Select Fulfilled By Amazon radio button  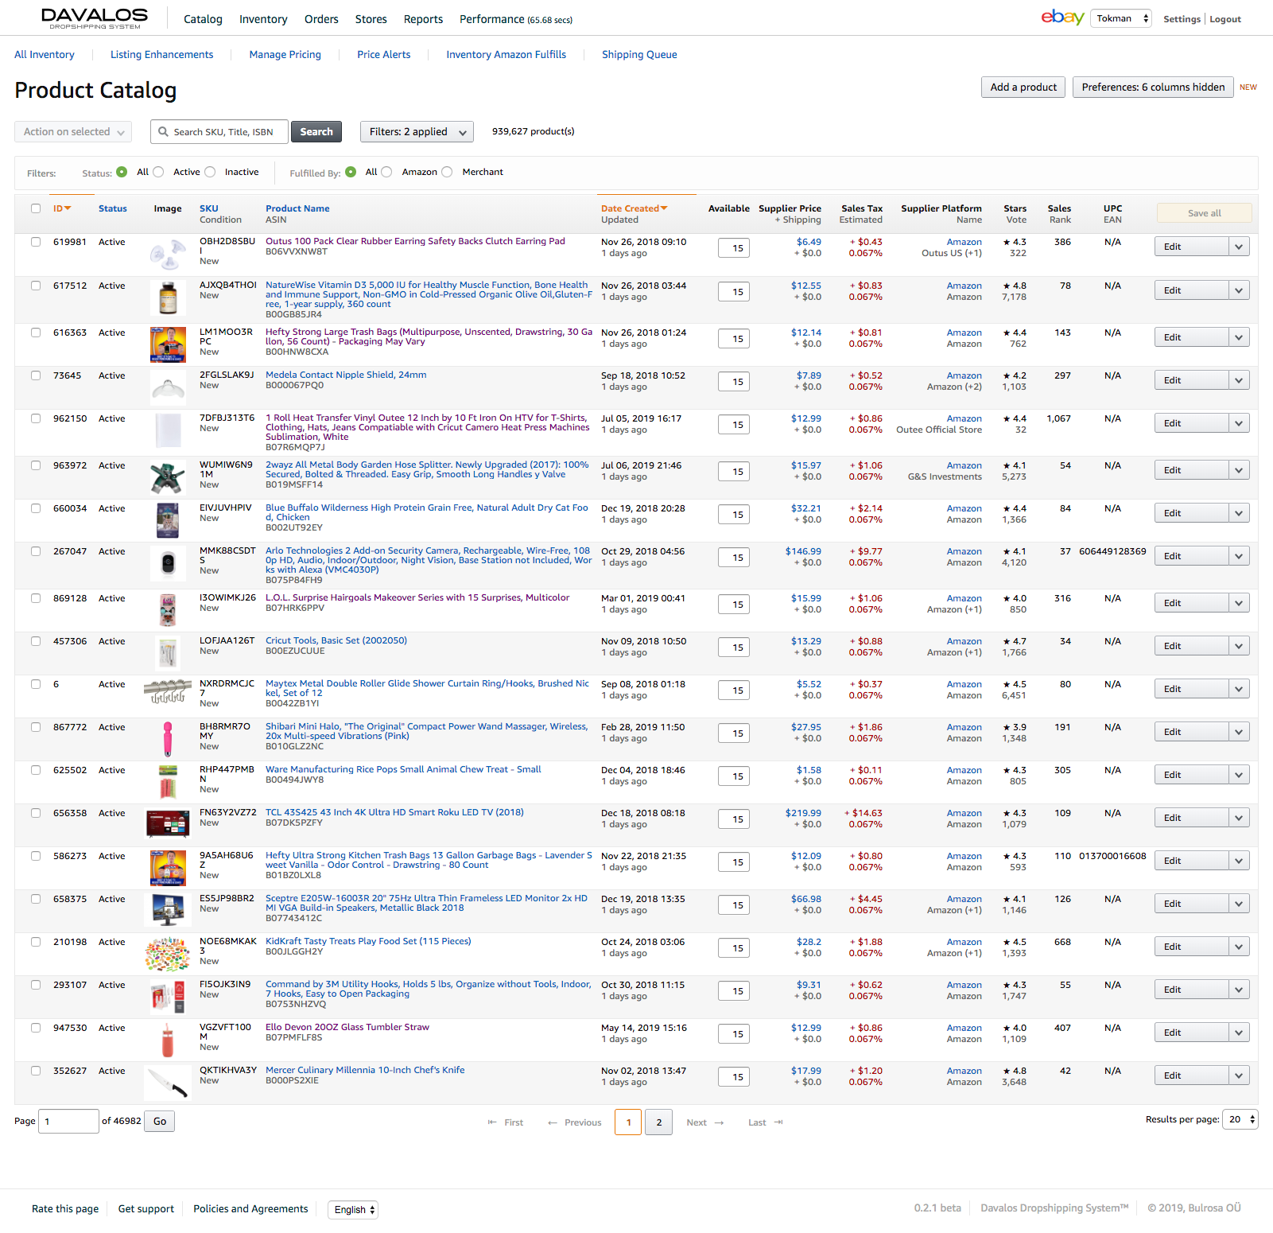387,172
